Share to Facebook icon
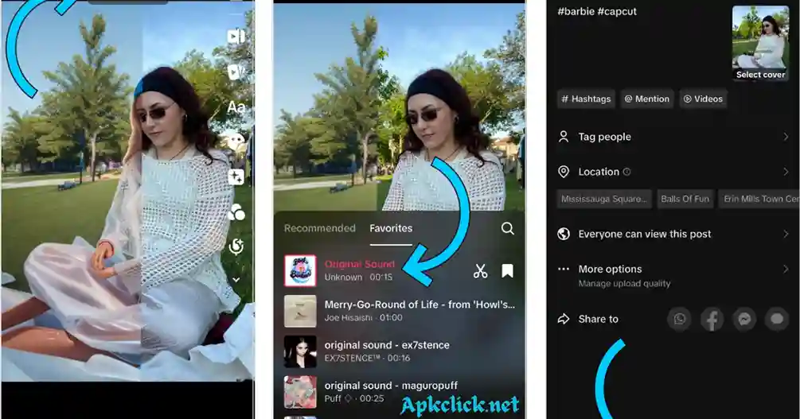 coord(712,319)
